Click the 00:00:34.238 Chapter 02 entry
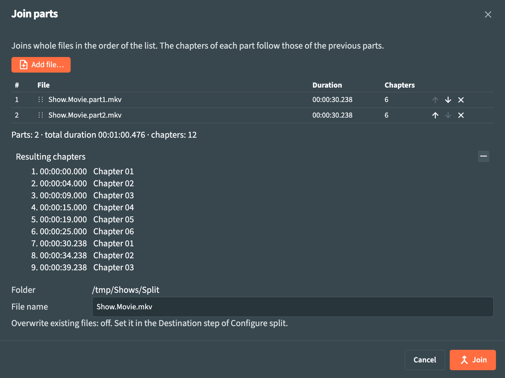505x378 pixels. click(82, 255)
